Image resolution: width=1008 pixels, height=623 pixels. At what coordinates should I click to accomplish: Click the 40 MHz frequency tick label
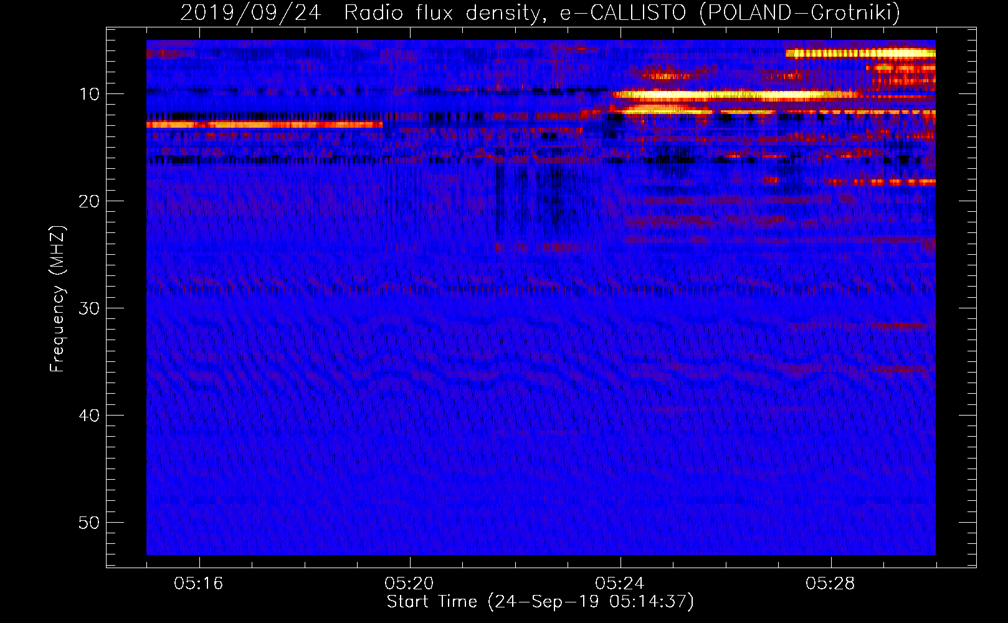coord(89,416)
